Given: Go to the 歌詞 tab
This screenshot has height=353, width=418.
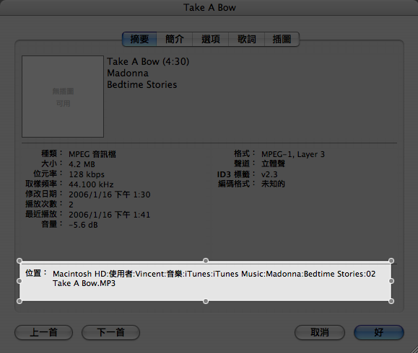Looking at the screenshot, I should point(247,40).
